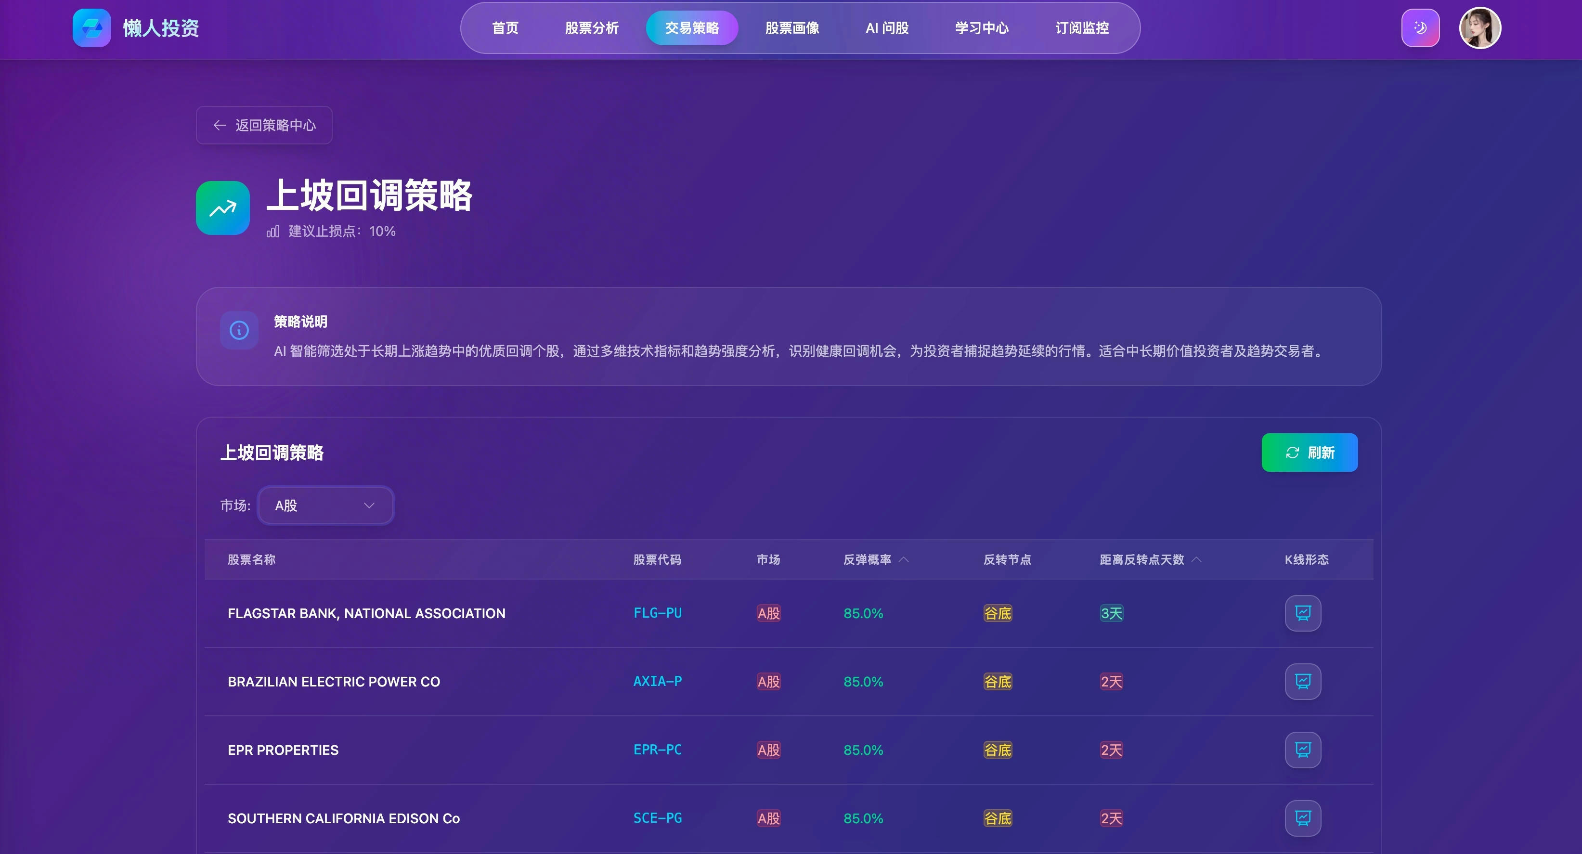Sort by 反弹概率 column arrow

[903, 559]
